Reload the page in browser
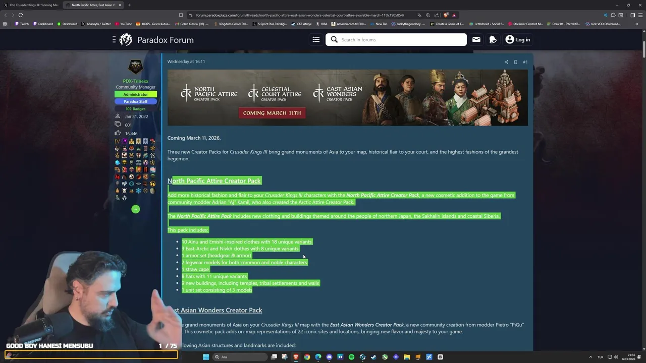This screenshot has height=363, width=646. 21,15
